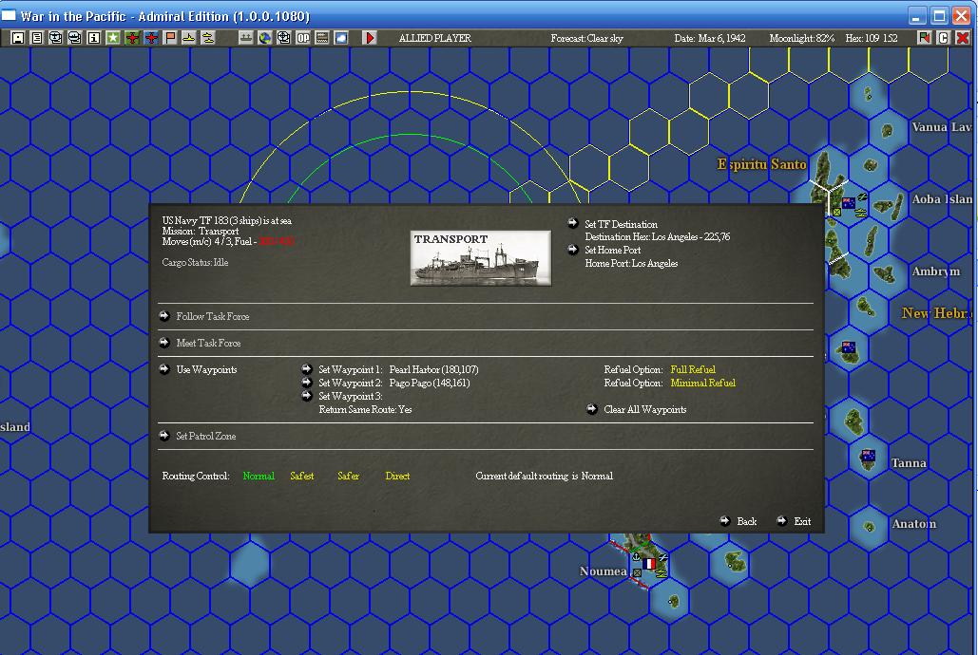This screenshot has width=978, height=655.
Task: Open the document list report icon
Action: point(37,38)
